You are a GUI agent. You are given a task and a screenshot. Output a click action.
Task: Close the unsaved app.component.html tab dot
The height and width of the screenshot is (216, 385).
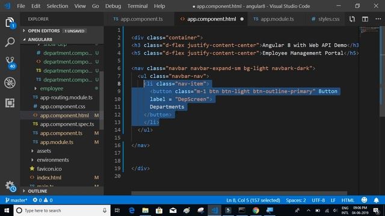[x=242, y=19]
